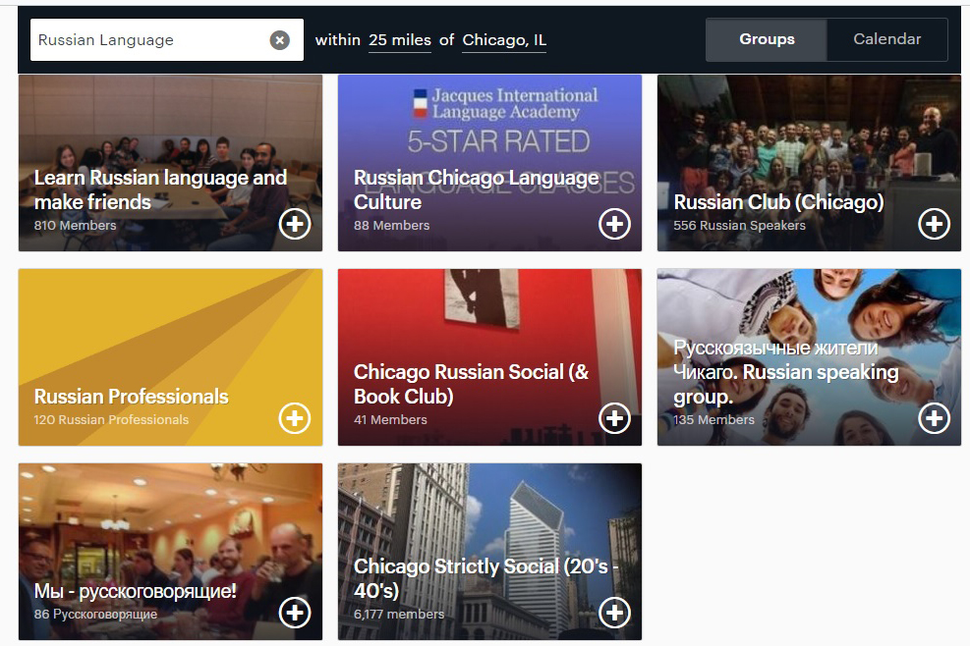Join Russian Club (Chicago) via plus icon
The height and width of the screenshot is (646, 970).
(934, 224)
